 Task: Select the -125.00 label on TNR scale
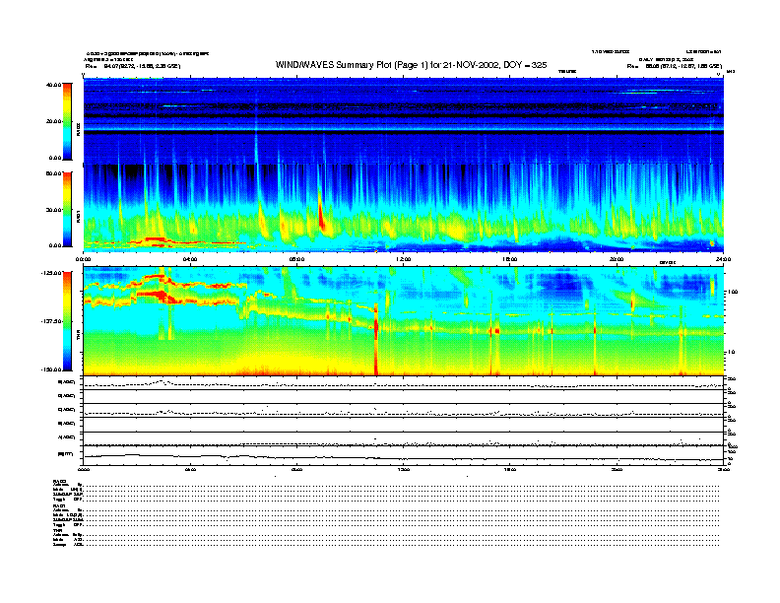coord(52,273)
